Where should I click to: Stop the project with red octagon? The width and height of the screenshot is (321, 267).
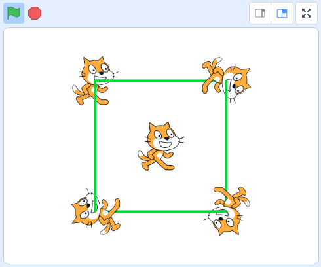[x=35, y=13]
